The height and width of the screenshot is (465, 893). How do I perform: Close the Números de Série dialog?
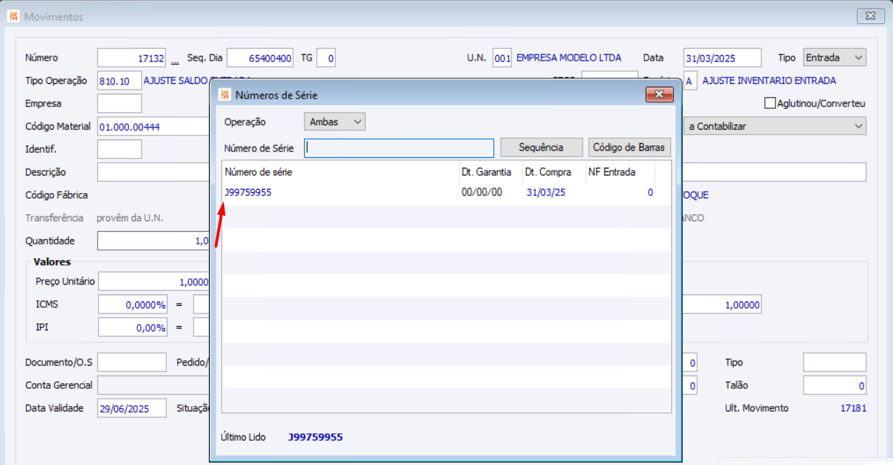pyautogui.click(x=660, y=94)
